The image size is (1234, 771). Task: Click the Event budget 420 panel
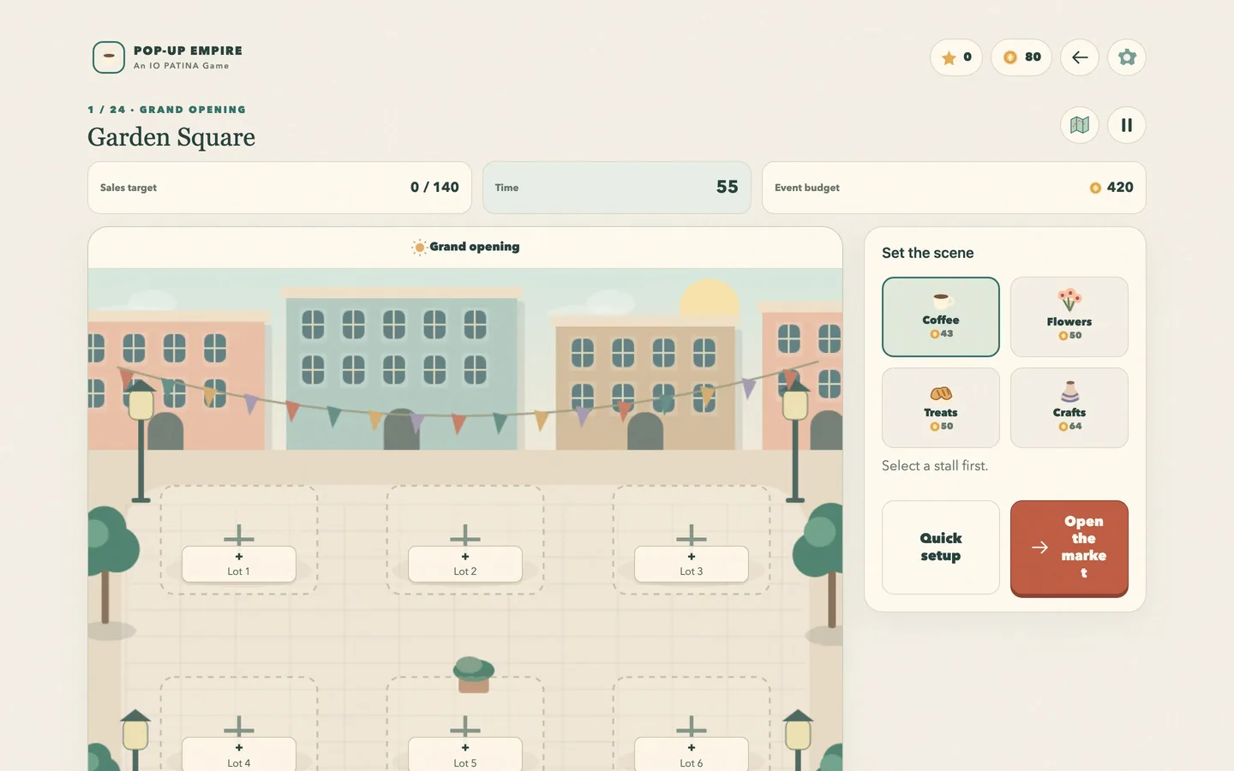pos(954,188)
